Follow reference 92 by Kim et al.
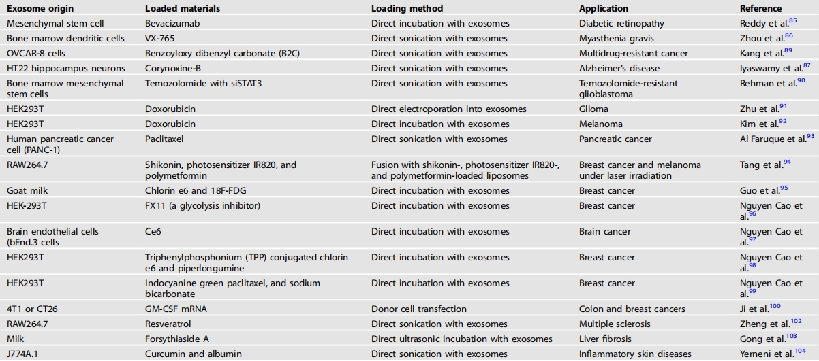 click(781, 122)
